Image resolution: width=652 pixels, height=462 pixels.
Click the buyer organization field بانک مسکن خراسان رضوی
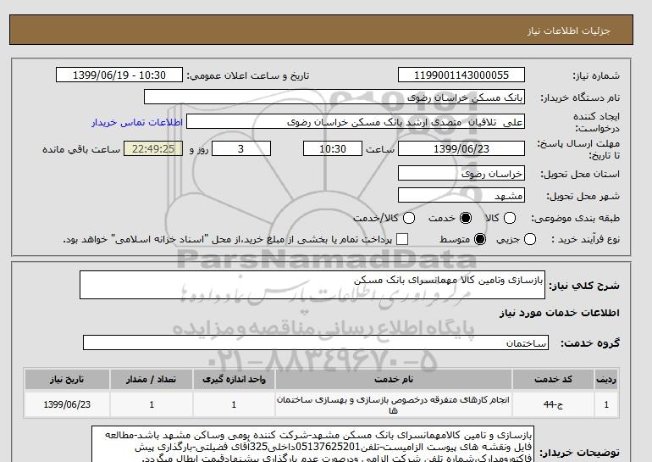pyautogui.click(x=334, y=97)
